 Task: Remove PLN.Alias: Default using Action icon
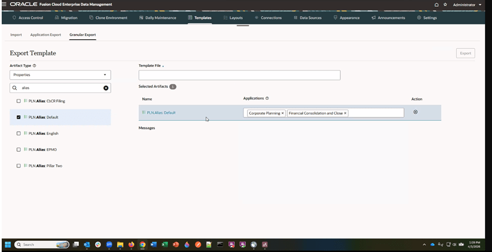pos(415,112)
